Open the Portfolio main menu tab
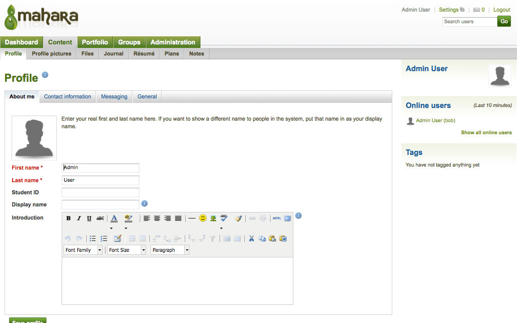Screen dimensions: 517x323 pos(95,42)
